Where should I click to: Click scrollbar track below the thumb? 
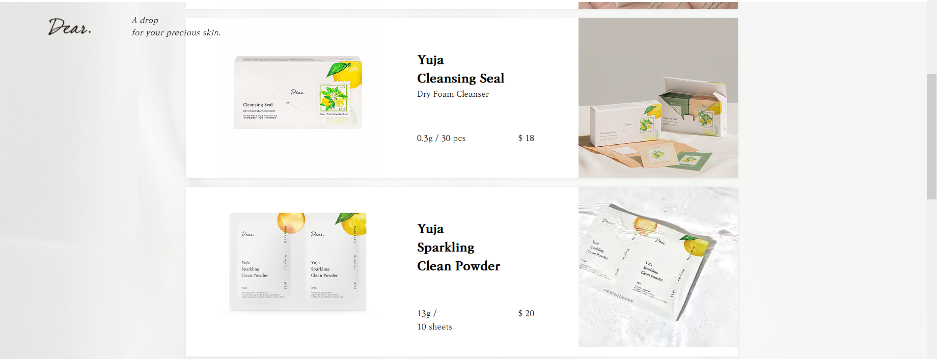[932, 279]
